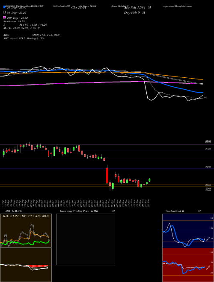Open the ADX indicator chart thumbnail

[x=26, y=231]
